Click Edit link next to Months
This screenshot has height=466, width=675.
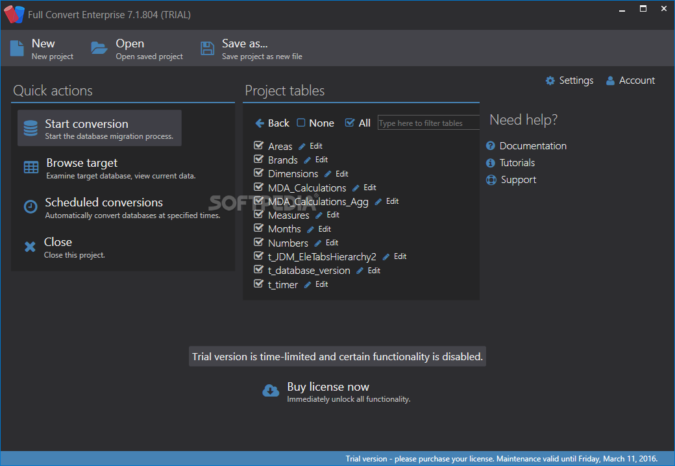pyautogui.click(x=325, y=229)
